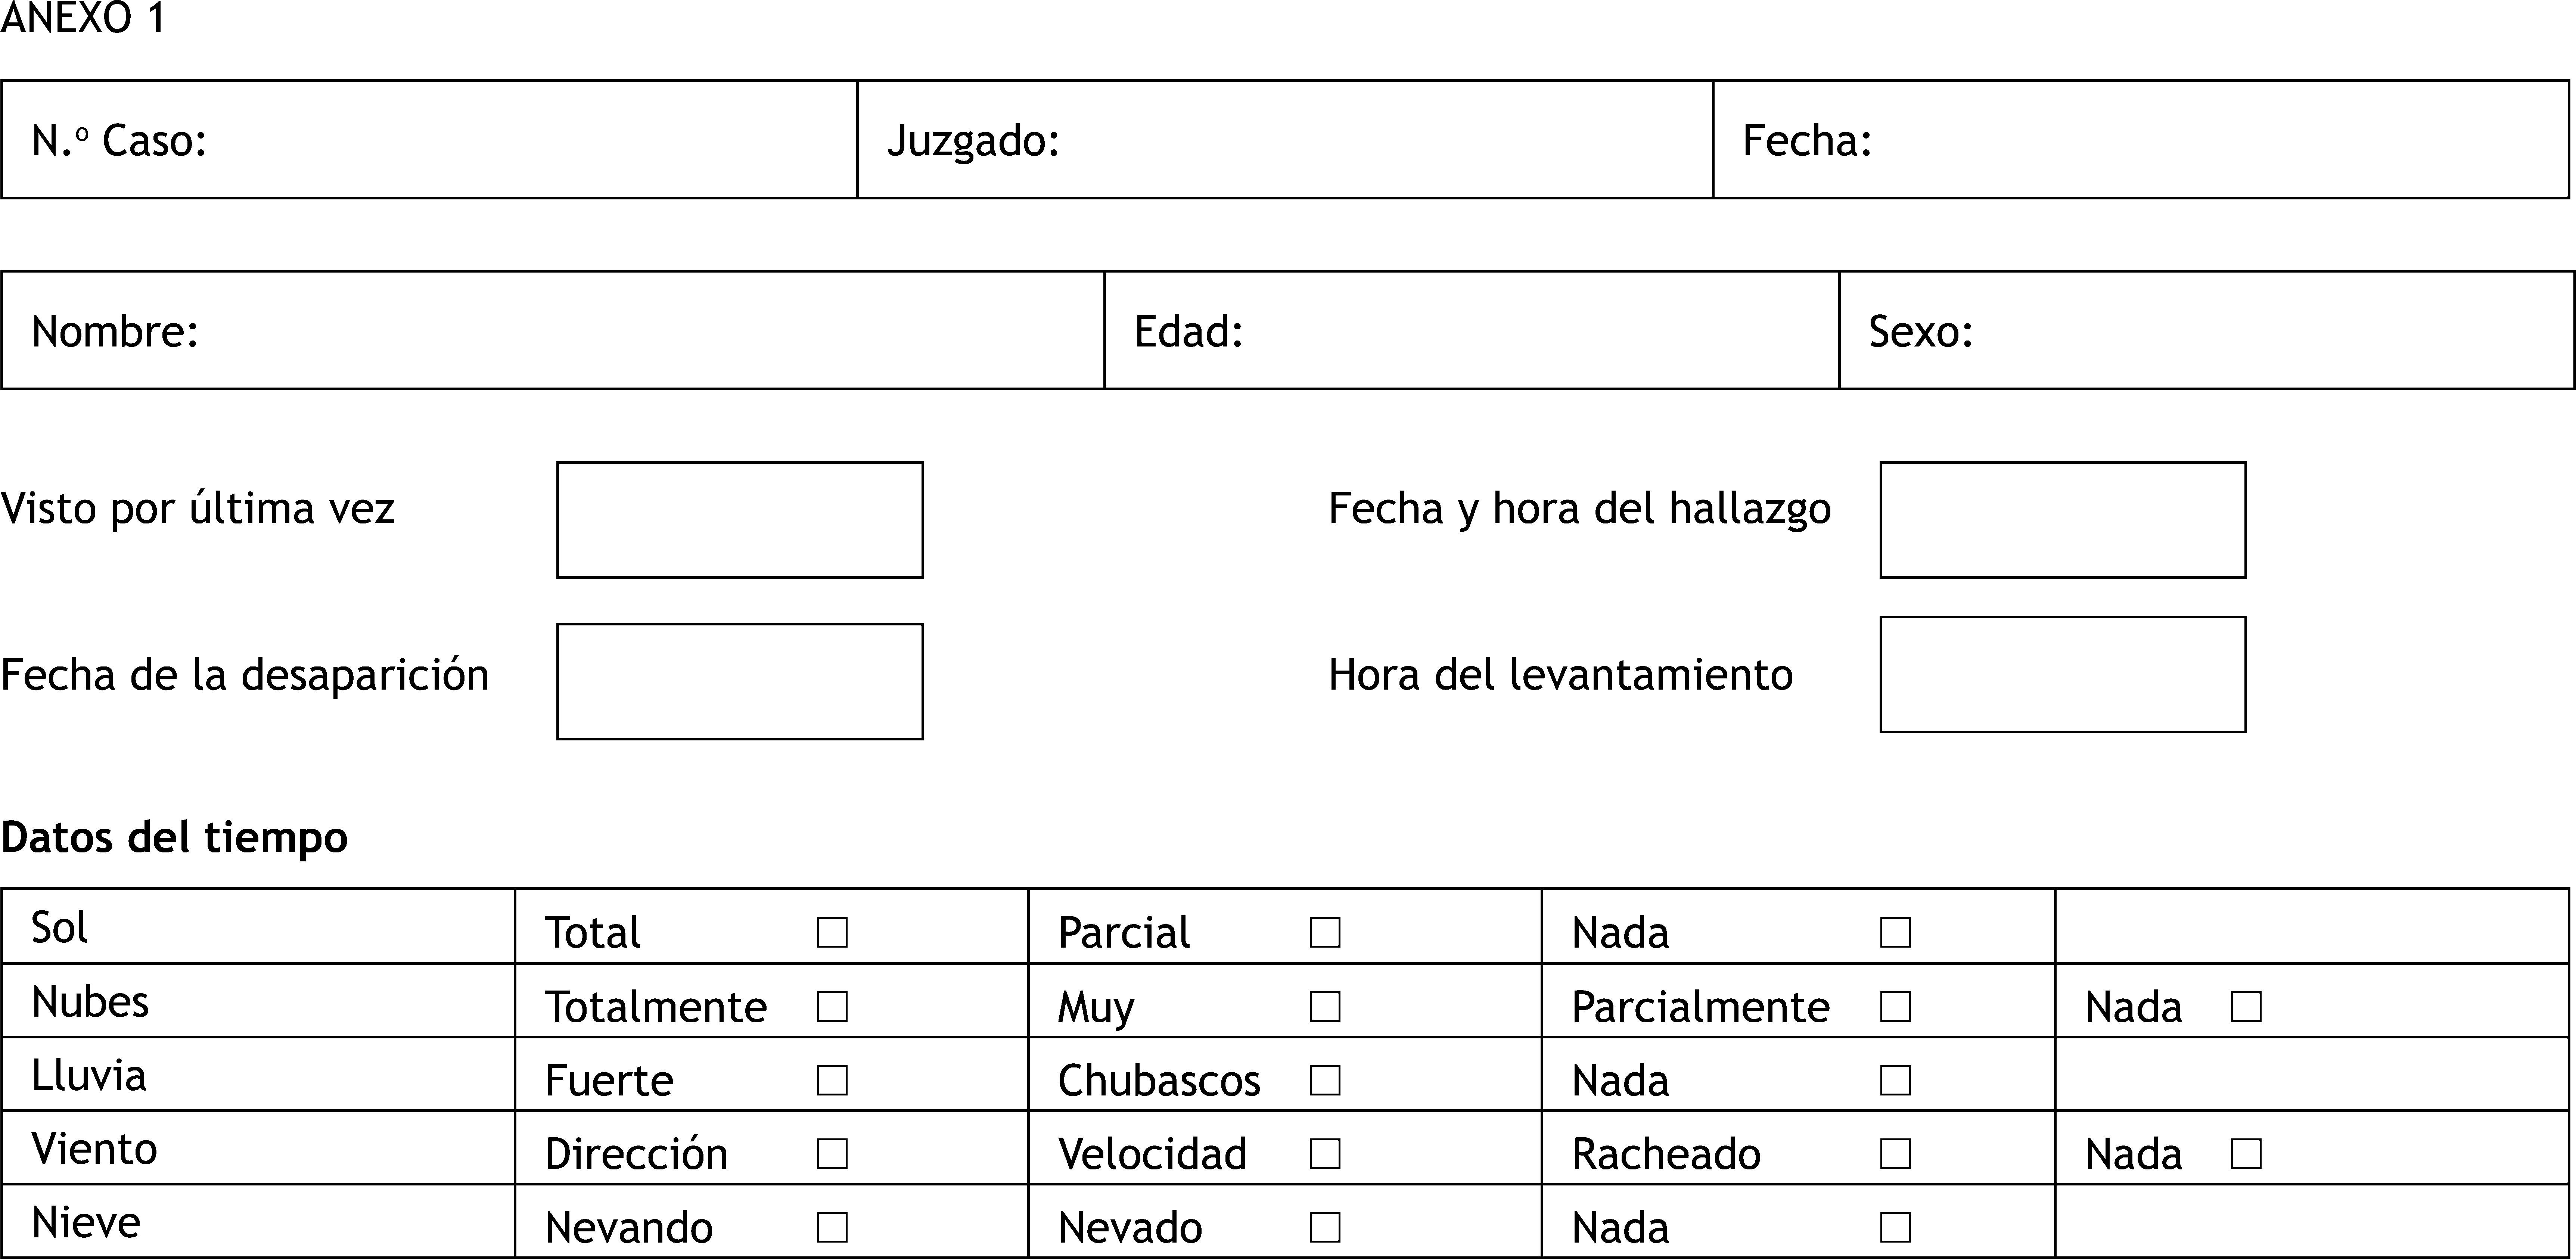Click the Fecha de la desaparición box
The image size is (2576, 1259).
(x=740, y=682)
